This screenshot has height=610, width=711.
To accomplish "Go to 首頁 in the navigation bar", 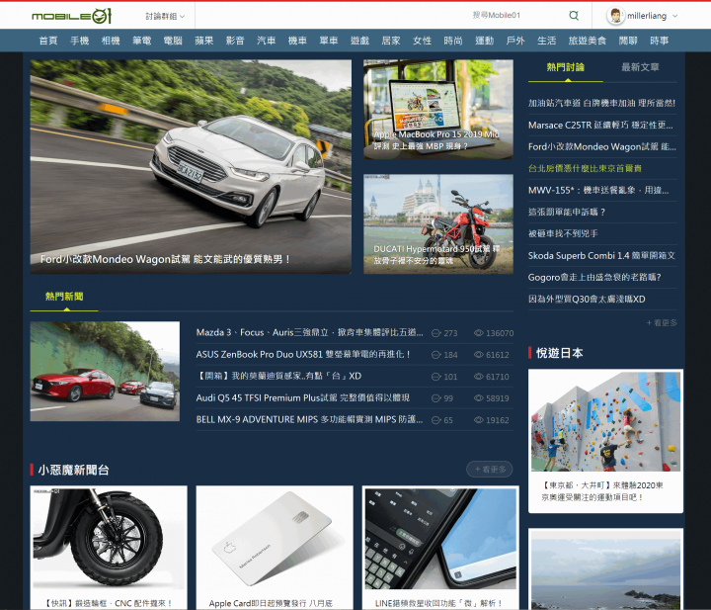I will point(48,41).
